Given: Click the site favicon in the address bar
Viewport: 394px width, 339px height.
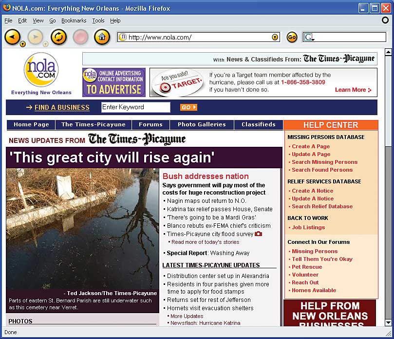Looking at the screenshot, I should tap(123, 37).
